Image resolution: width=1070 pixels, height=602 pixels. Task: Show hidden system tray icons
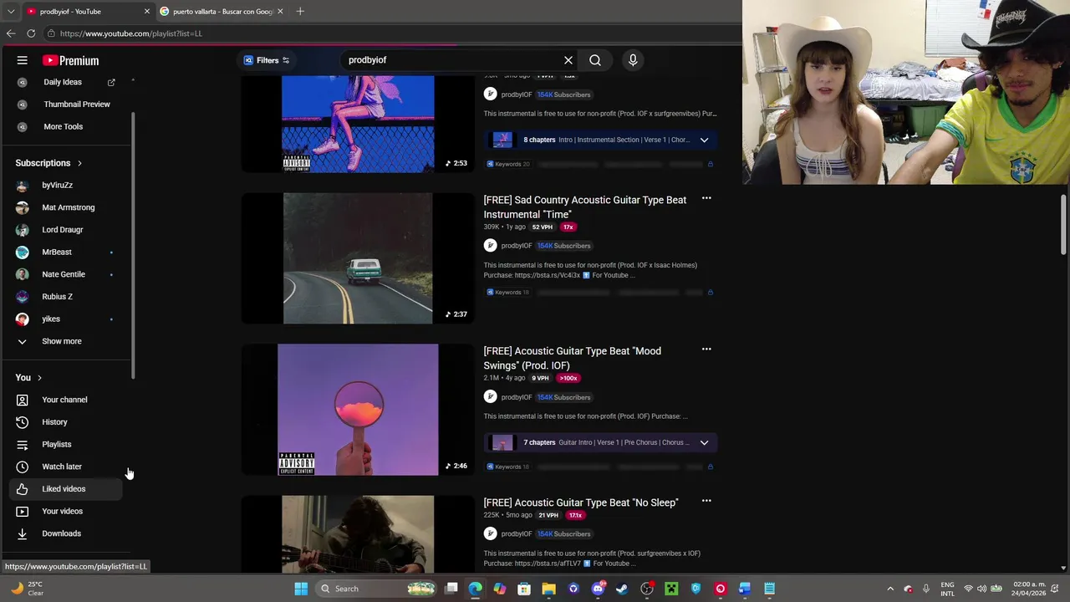pyautogui.click(x=890, y=589)
